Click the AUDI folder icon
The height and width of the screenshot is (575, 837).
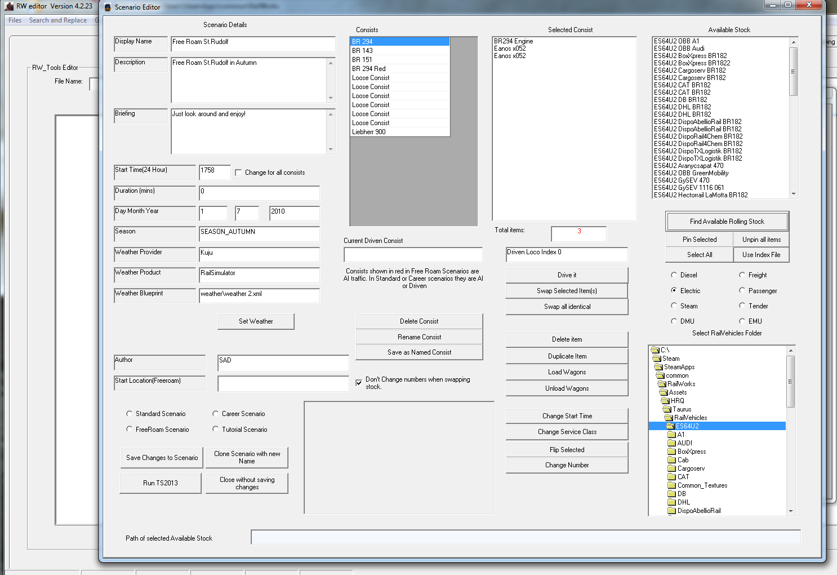click(671, 443)
